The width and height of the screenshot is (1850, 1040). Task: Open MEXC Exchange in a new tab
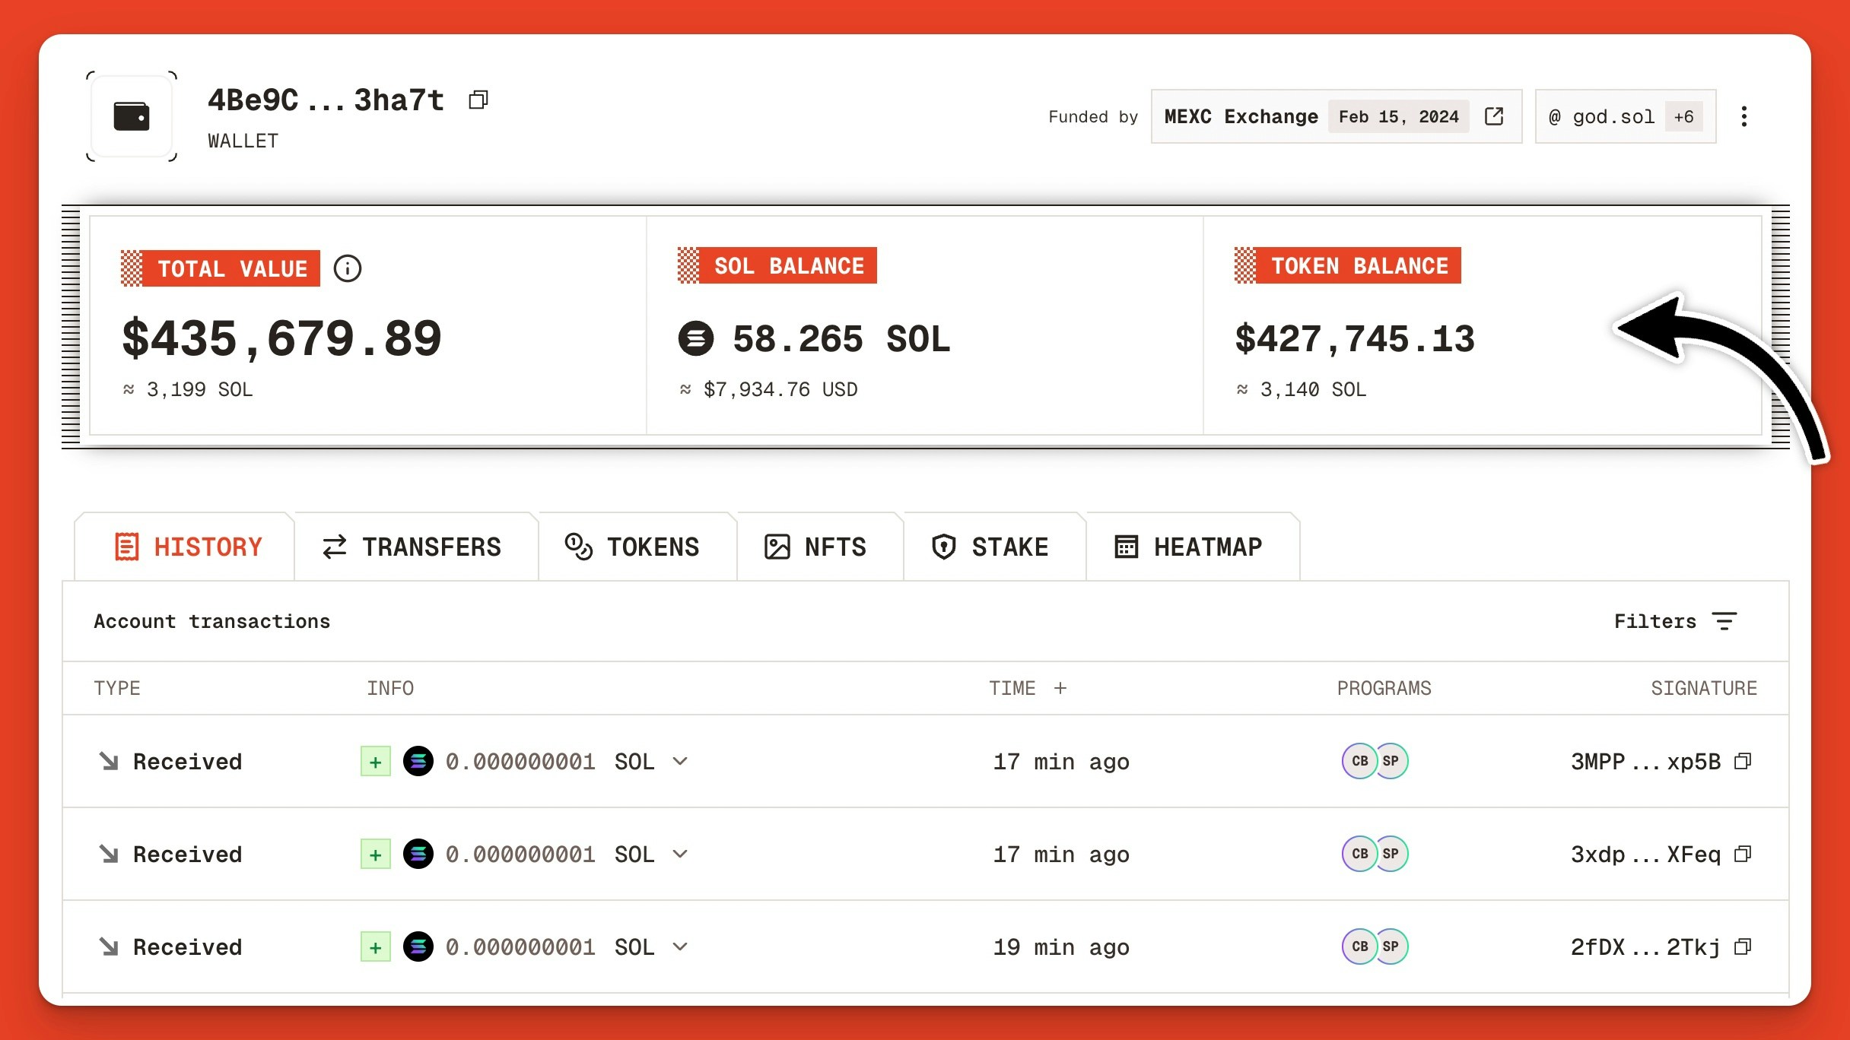click(x=1493, y=116)
